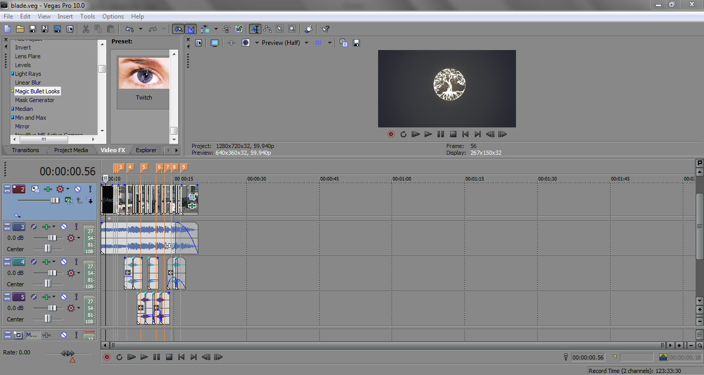Open the project Properties toolbar icon
This screenshot has width=704, height=375.
70,29
